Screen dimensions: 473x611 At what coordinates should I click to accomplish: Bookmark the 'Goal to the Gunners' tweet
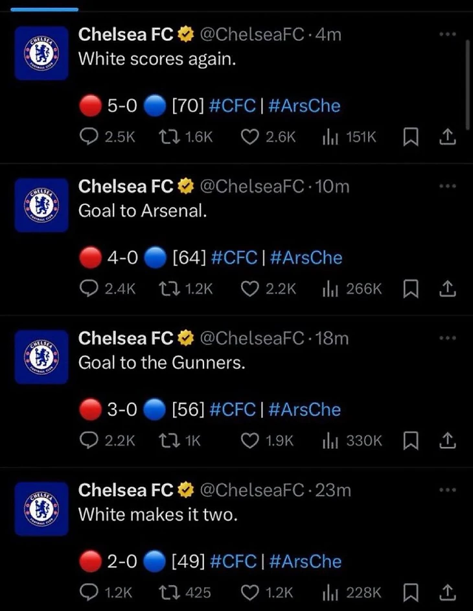click(x=410, y=441)
